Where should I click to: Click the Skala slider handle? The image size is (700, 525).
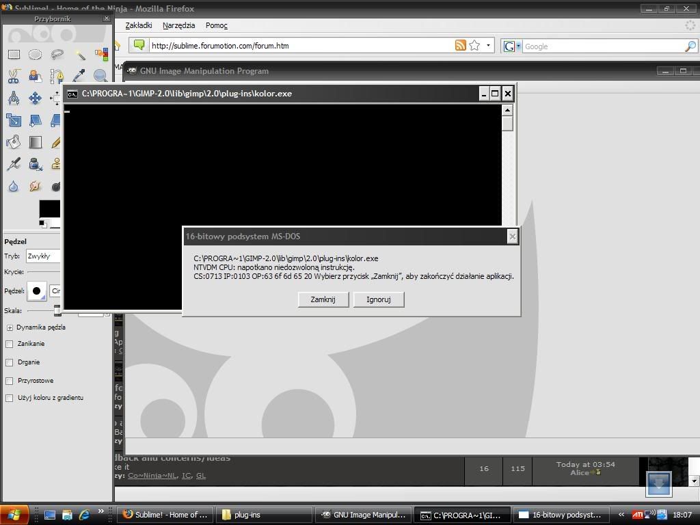(57, 311)
